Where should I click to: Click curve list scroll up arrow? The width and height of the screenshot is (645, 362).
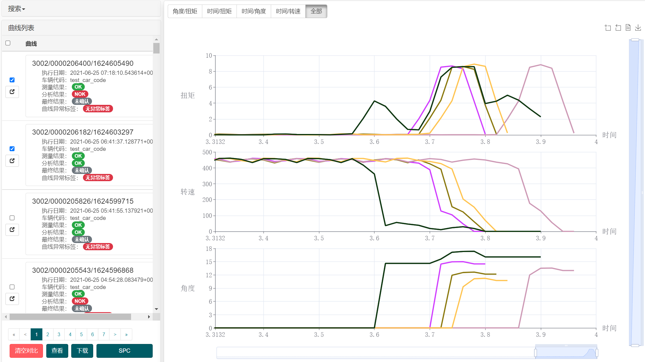pos(156,39)
